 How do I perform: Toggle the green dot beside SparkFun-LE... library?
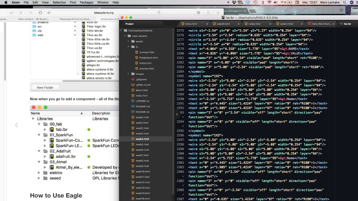(89, 146)
